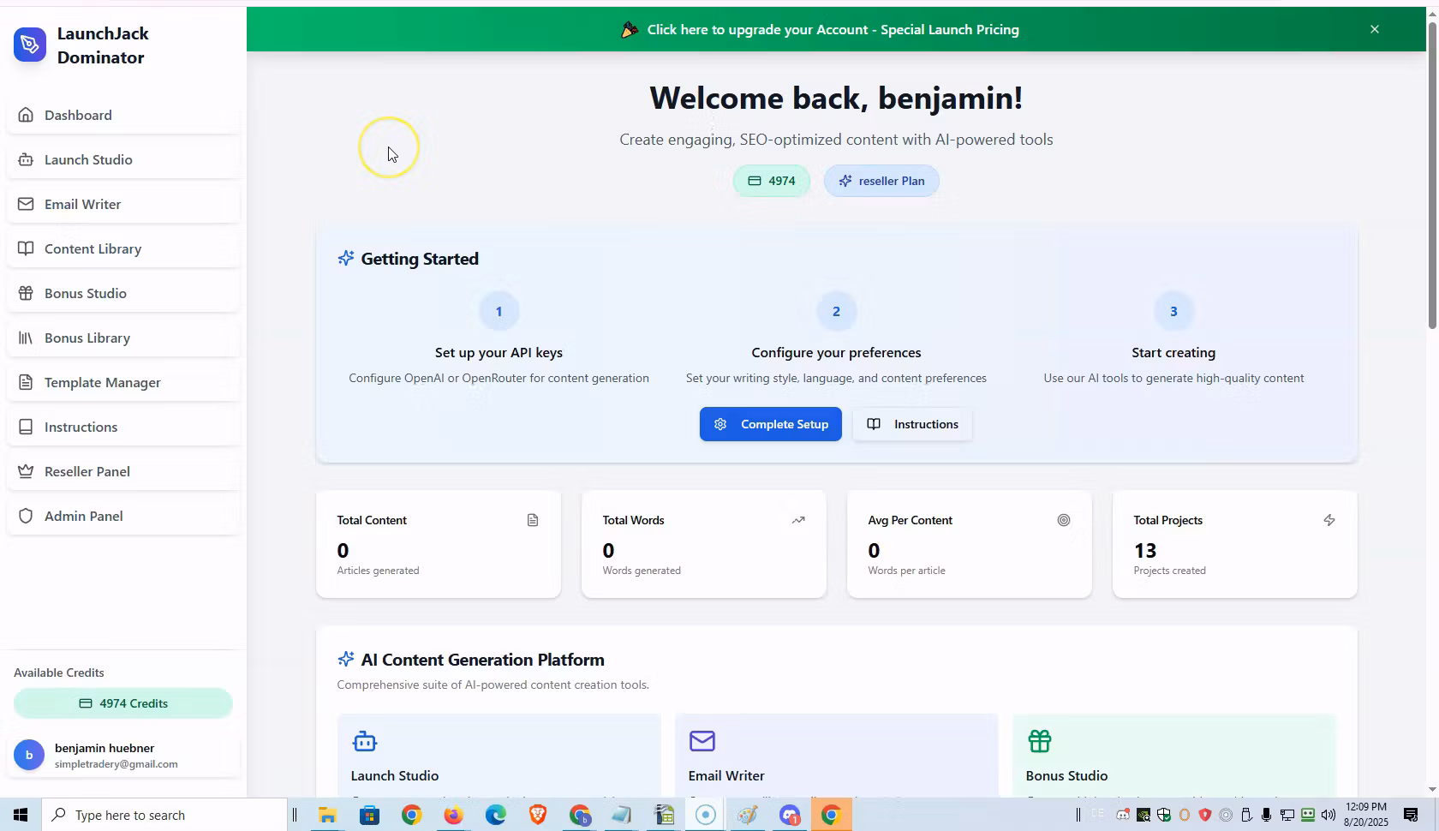Open the Content Library book icon
Screen dimensions: 1439x831
tap(26, 248)
